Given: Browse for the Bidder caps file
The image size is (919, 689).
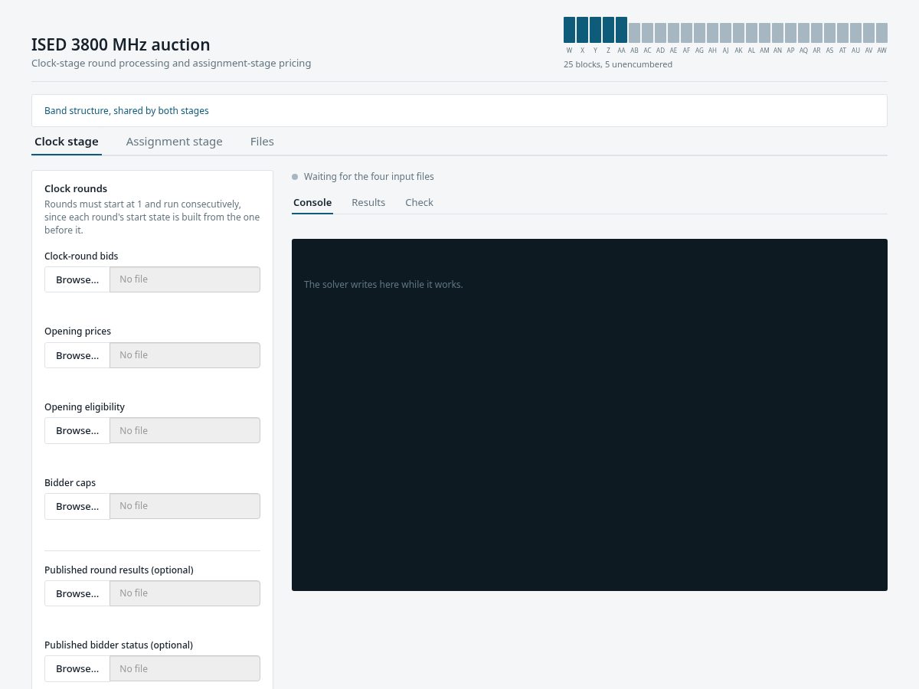Looking at the screenshot, I should [x=77, y=506].
